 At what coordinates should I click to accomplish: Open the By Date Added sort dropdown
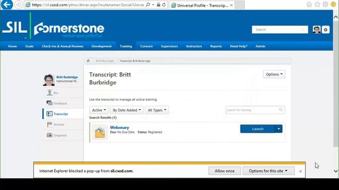coord(127,110)
